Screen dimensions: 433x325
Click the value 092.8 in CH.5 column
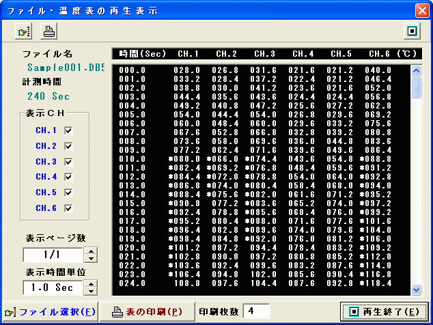(340, 283)
